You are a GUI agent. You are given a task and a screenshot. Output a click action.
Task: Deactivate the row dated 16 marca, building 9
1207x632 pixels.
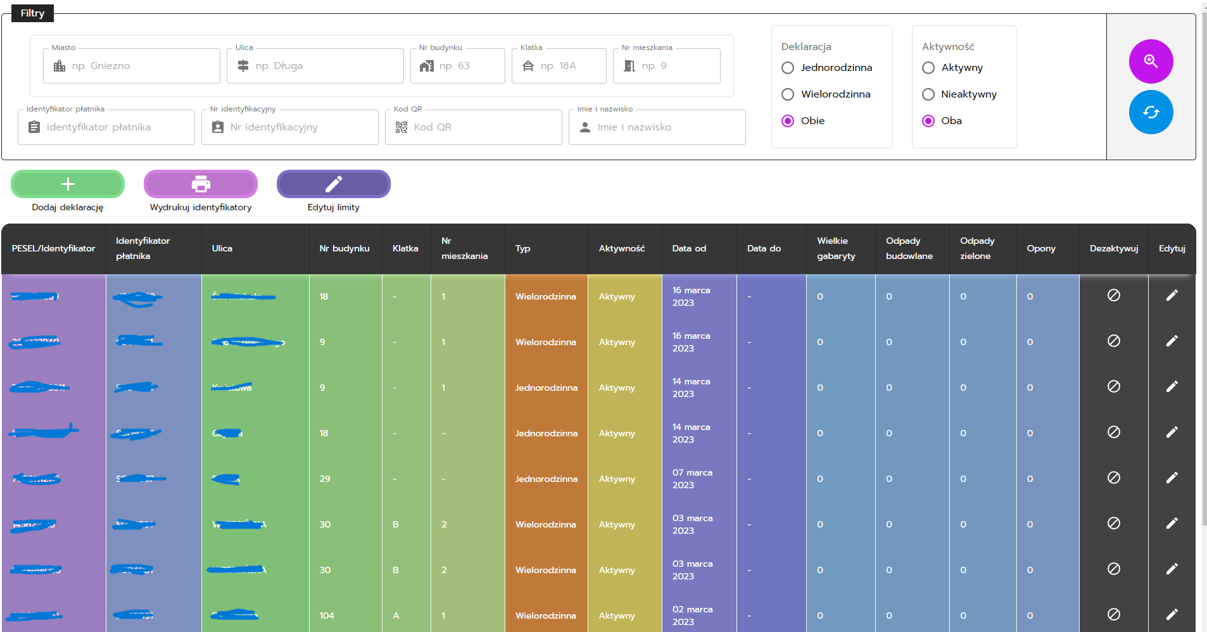click(x=1114, y=341)
